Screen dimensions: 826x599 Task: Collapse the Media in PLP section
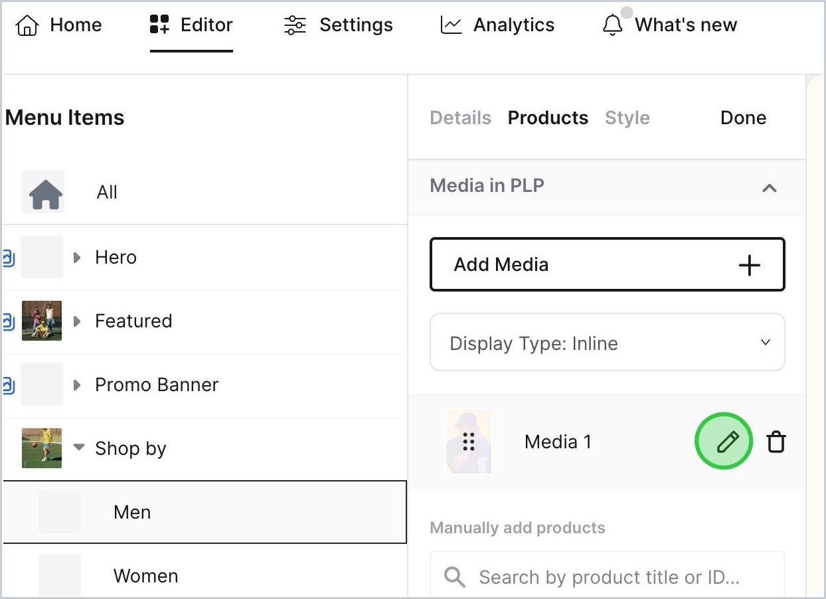click(x=769, y=188)
